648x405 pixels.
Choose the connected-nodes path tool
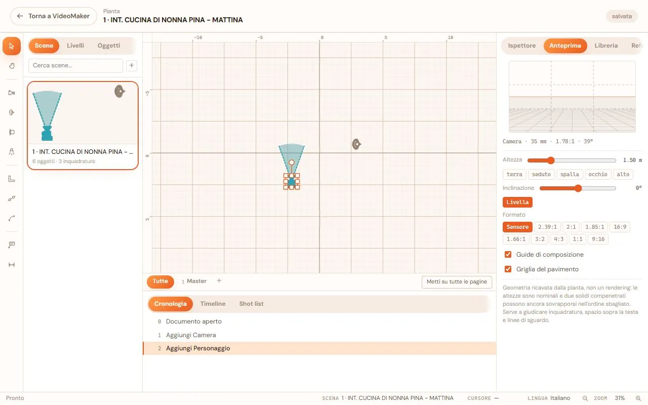[x=12, y=198]
